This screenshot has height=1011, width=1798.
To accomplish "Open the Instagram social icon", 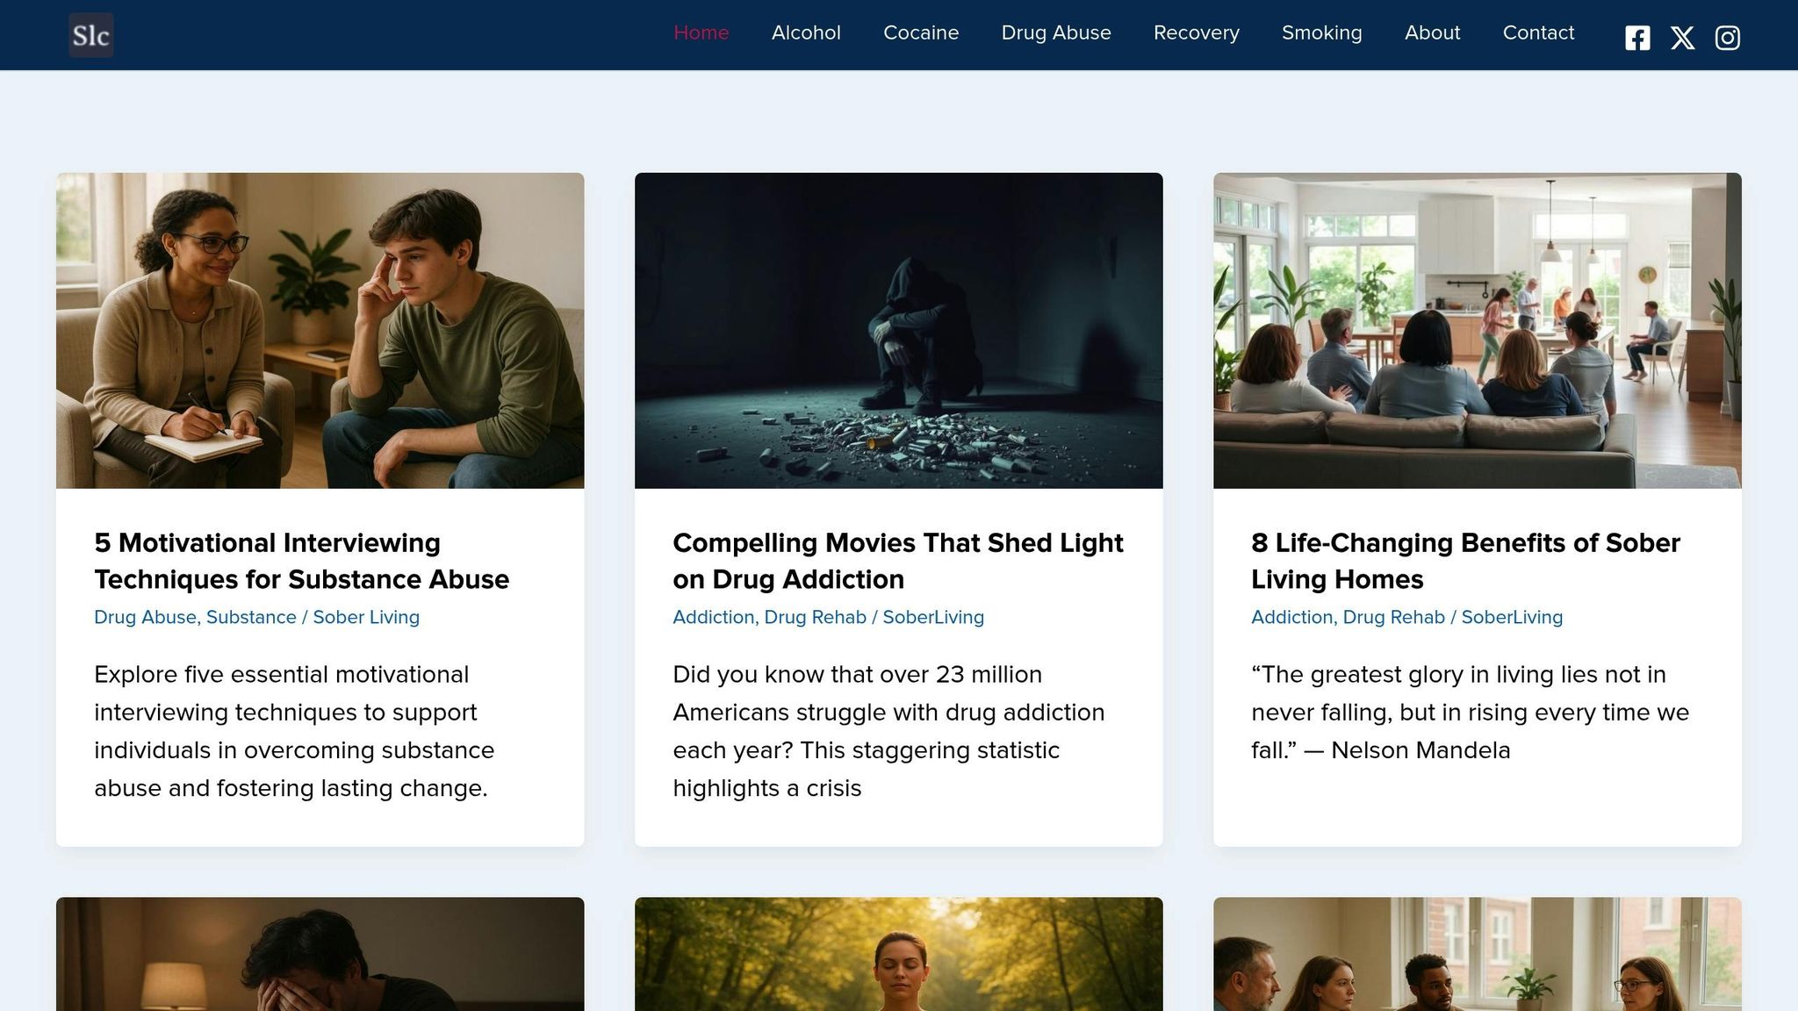I will tap(1728, 38).
